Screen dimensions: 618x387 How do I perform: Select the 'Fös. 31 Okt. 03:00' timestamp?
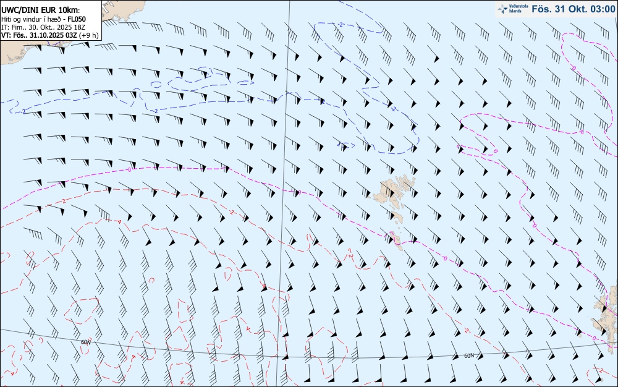[573, 9]
